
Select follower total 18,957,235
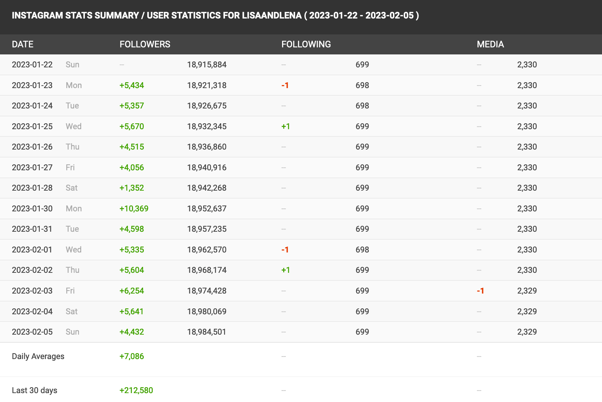[207, 229]
